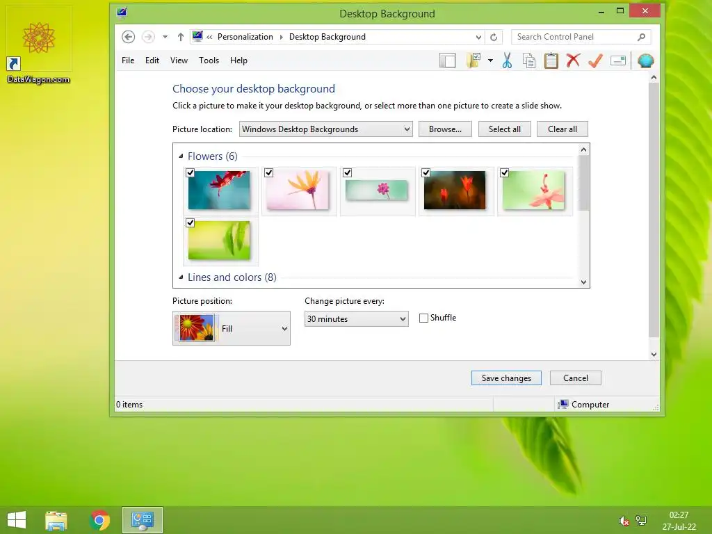The image size is (712, 534).
Task: Click the orange checkmark toolbar icon
Action: tap(595, 60)
